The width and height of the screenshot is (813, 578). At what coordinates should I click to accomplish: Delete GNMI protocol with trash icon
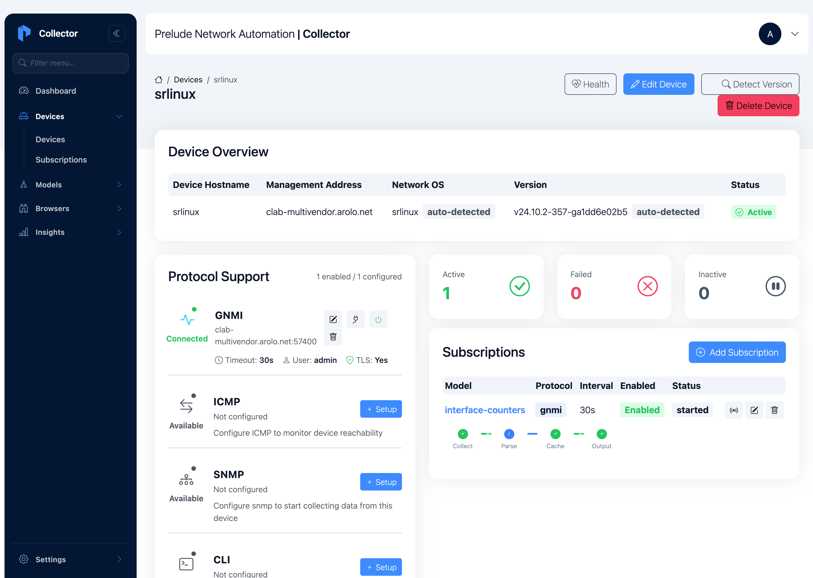(x=333, y=337)
